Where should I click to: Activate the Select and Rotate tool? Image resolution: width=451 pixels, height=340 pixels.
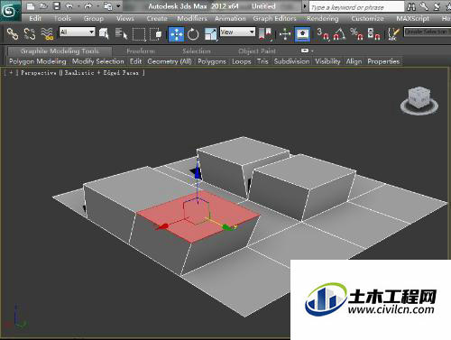193,34
